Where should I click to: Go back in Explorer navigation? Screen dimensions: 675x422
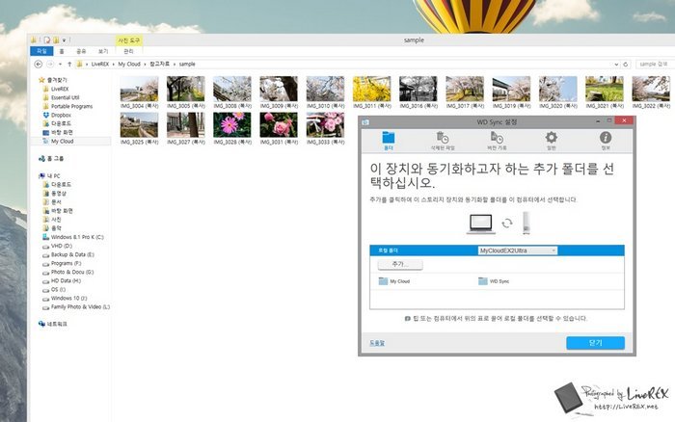(39, 65)
